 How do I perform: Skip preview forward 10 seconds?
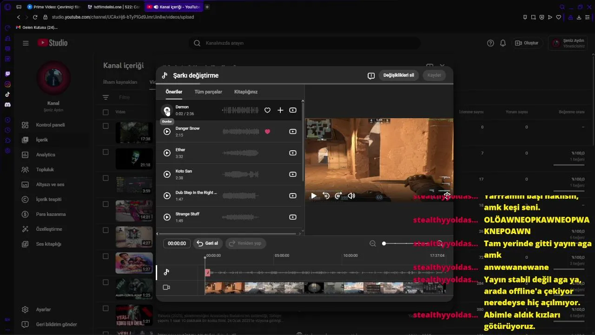pos(338,196)
